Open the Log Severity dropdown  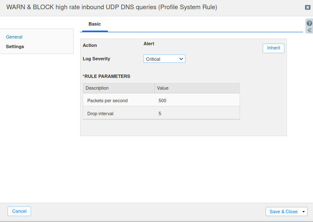164,59
